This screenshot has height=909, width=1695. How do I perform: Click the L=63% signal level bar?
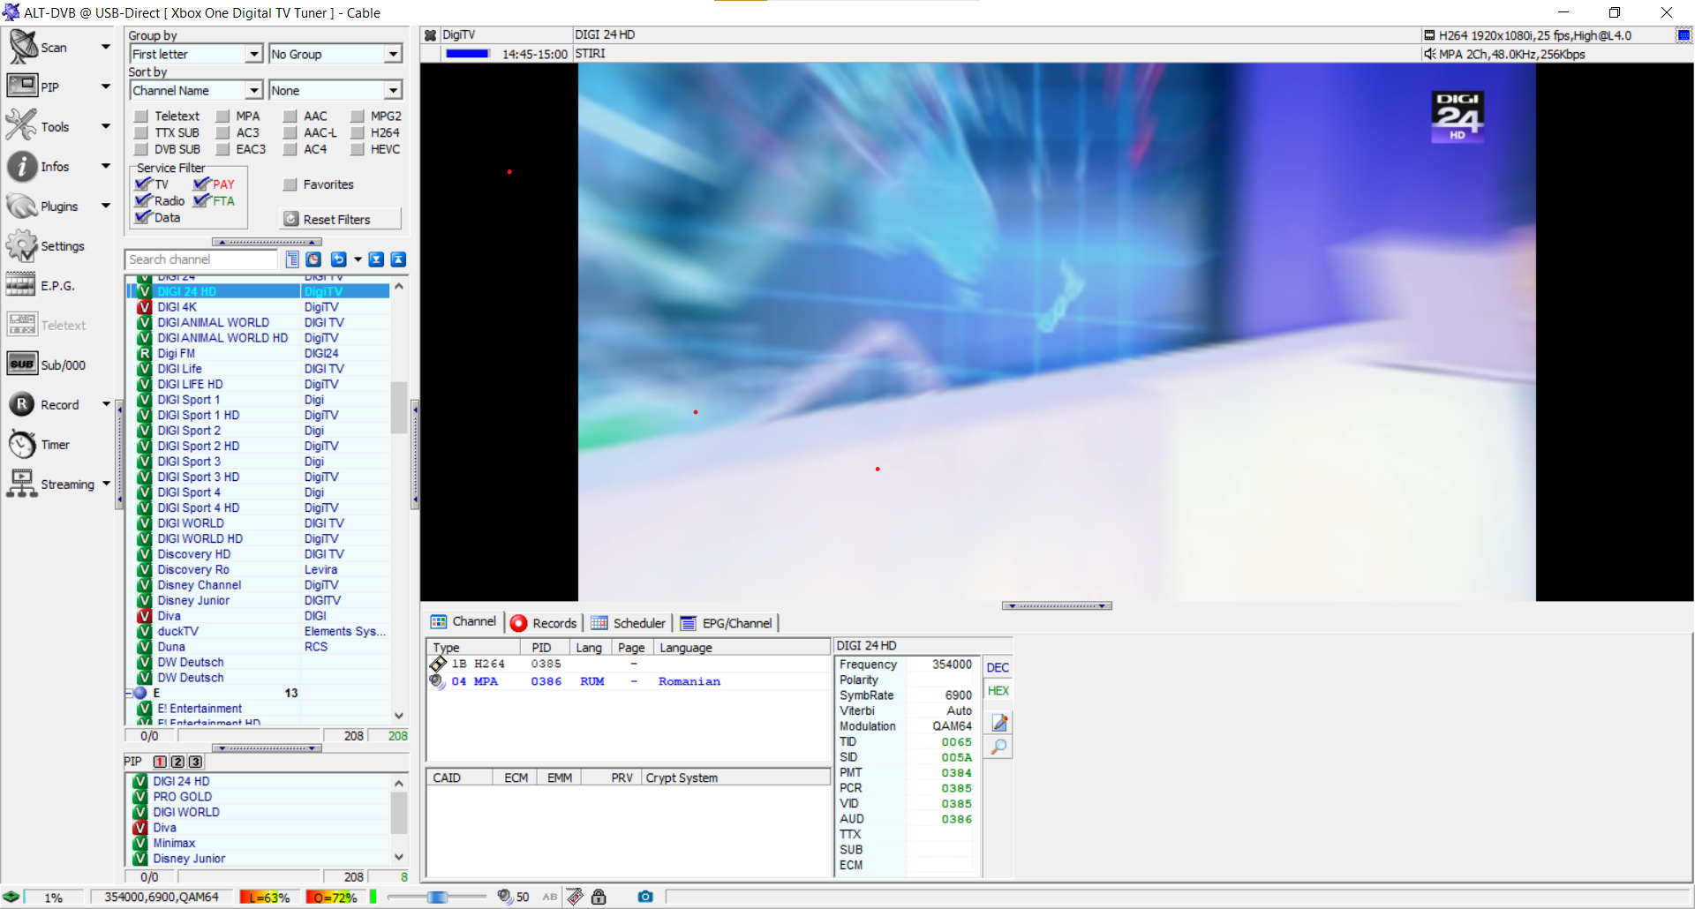coord(268,897)
